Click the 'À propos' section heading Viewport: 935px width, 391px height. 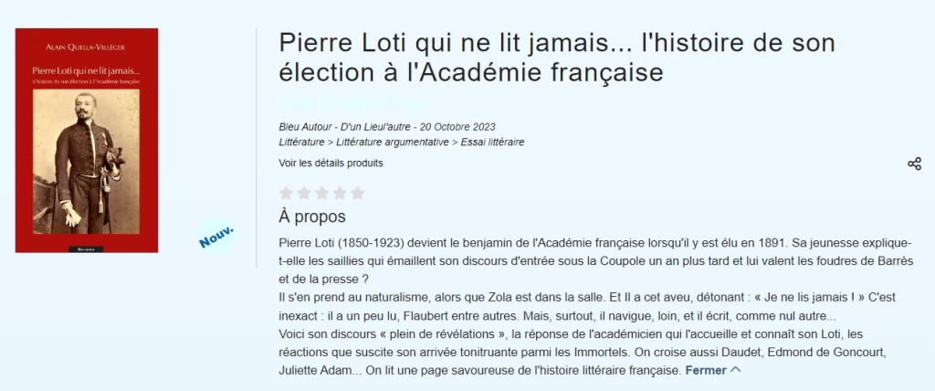(312, 217)
